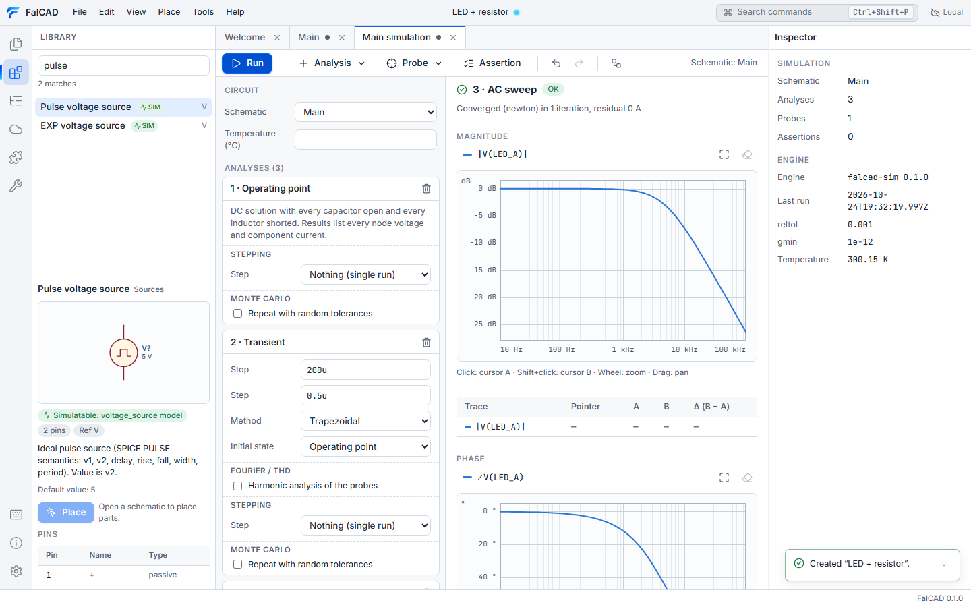
Task: Toggle the Local sync status icon
Action: point(947,12)
